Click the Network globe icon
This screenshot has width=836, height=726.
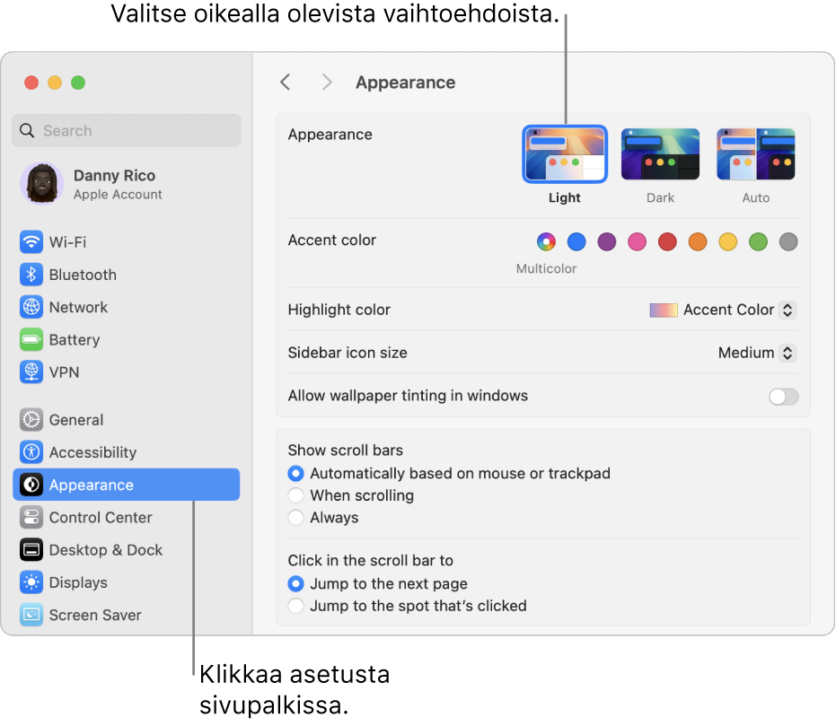coord(31,307)
